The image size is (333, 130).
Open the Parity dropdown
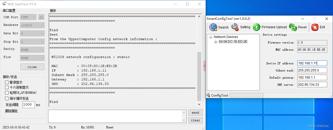coord(32,50)
